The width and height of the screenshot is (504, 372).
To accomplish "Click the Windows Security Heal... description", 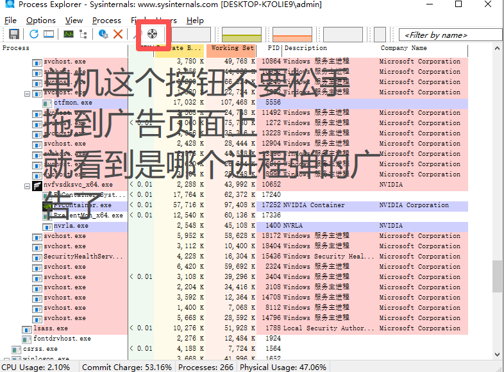I will pos(329,257).
